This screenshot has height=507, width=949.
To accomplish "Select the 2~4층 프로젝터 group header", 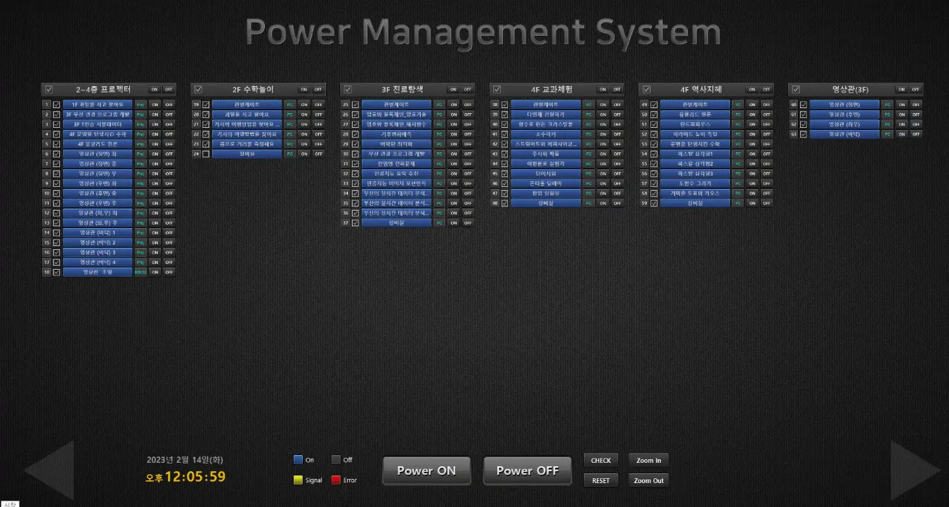I will click(103, 89).
